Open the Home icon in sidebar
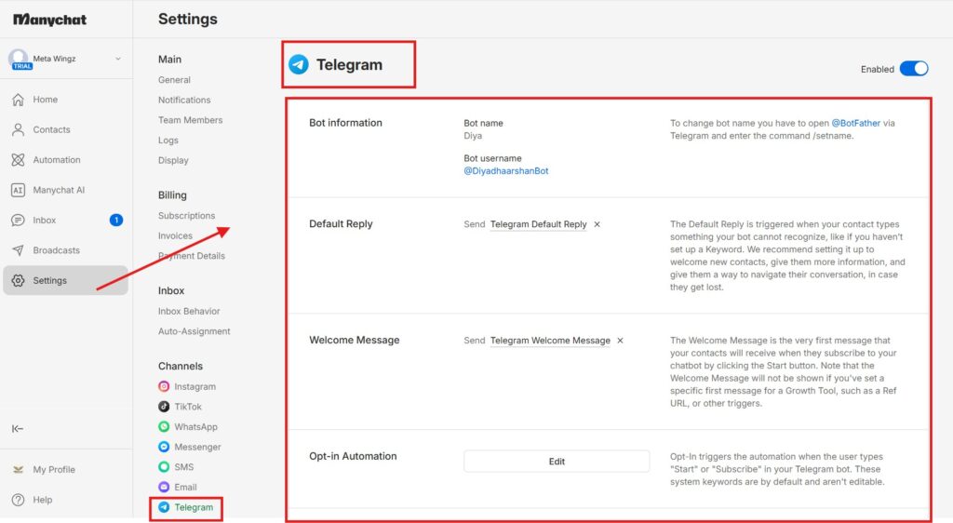The width and height of the screenshot is (953, 523). point(19,100)
